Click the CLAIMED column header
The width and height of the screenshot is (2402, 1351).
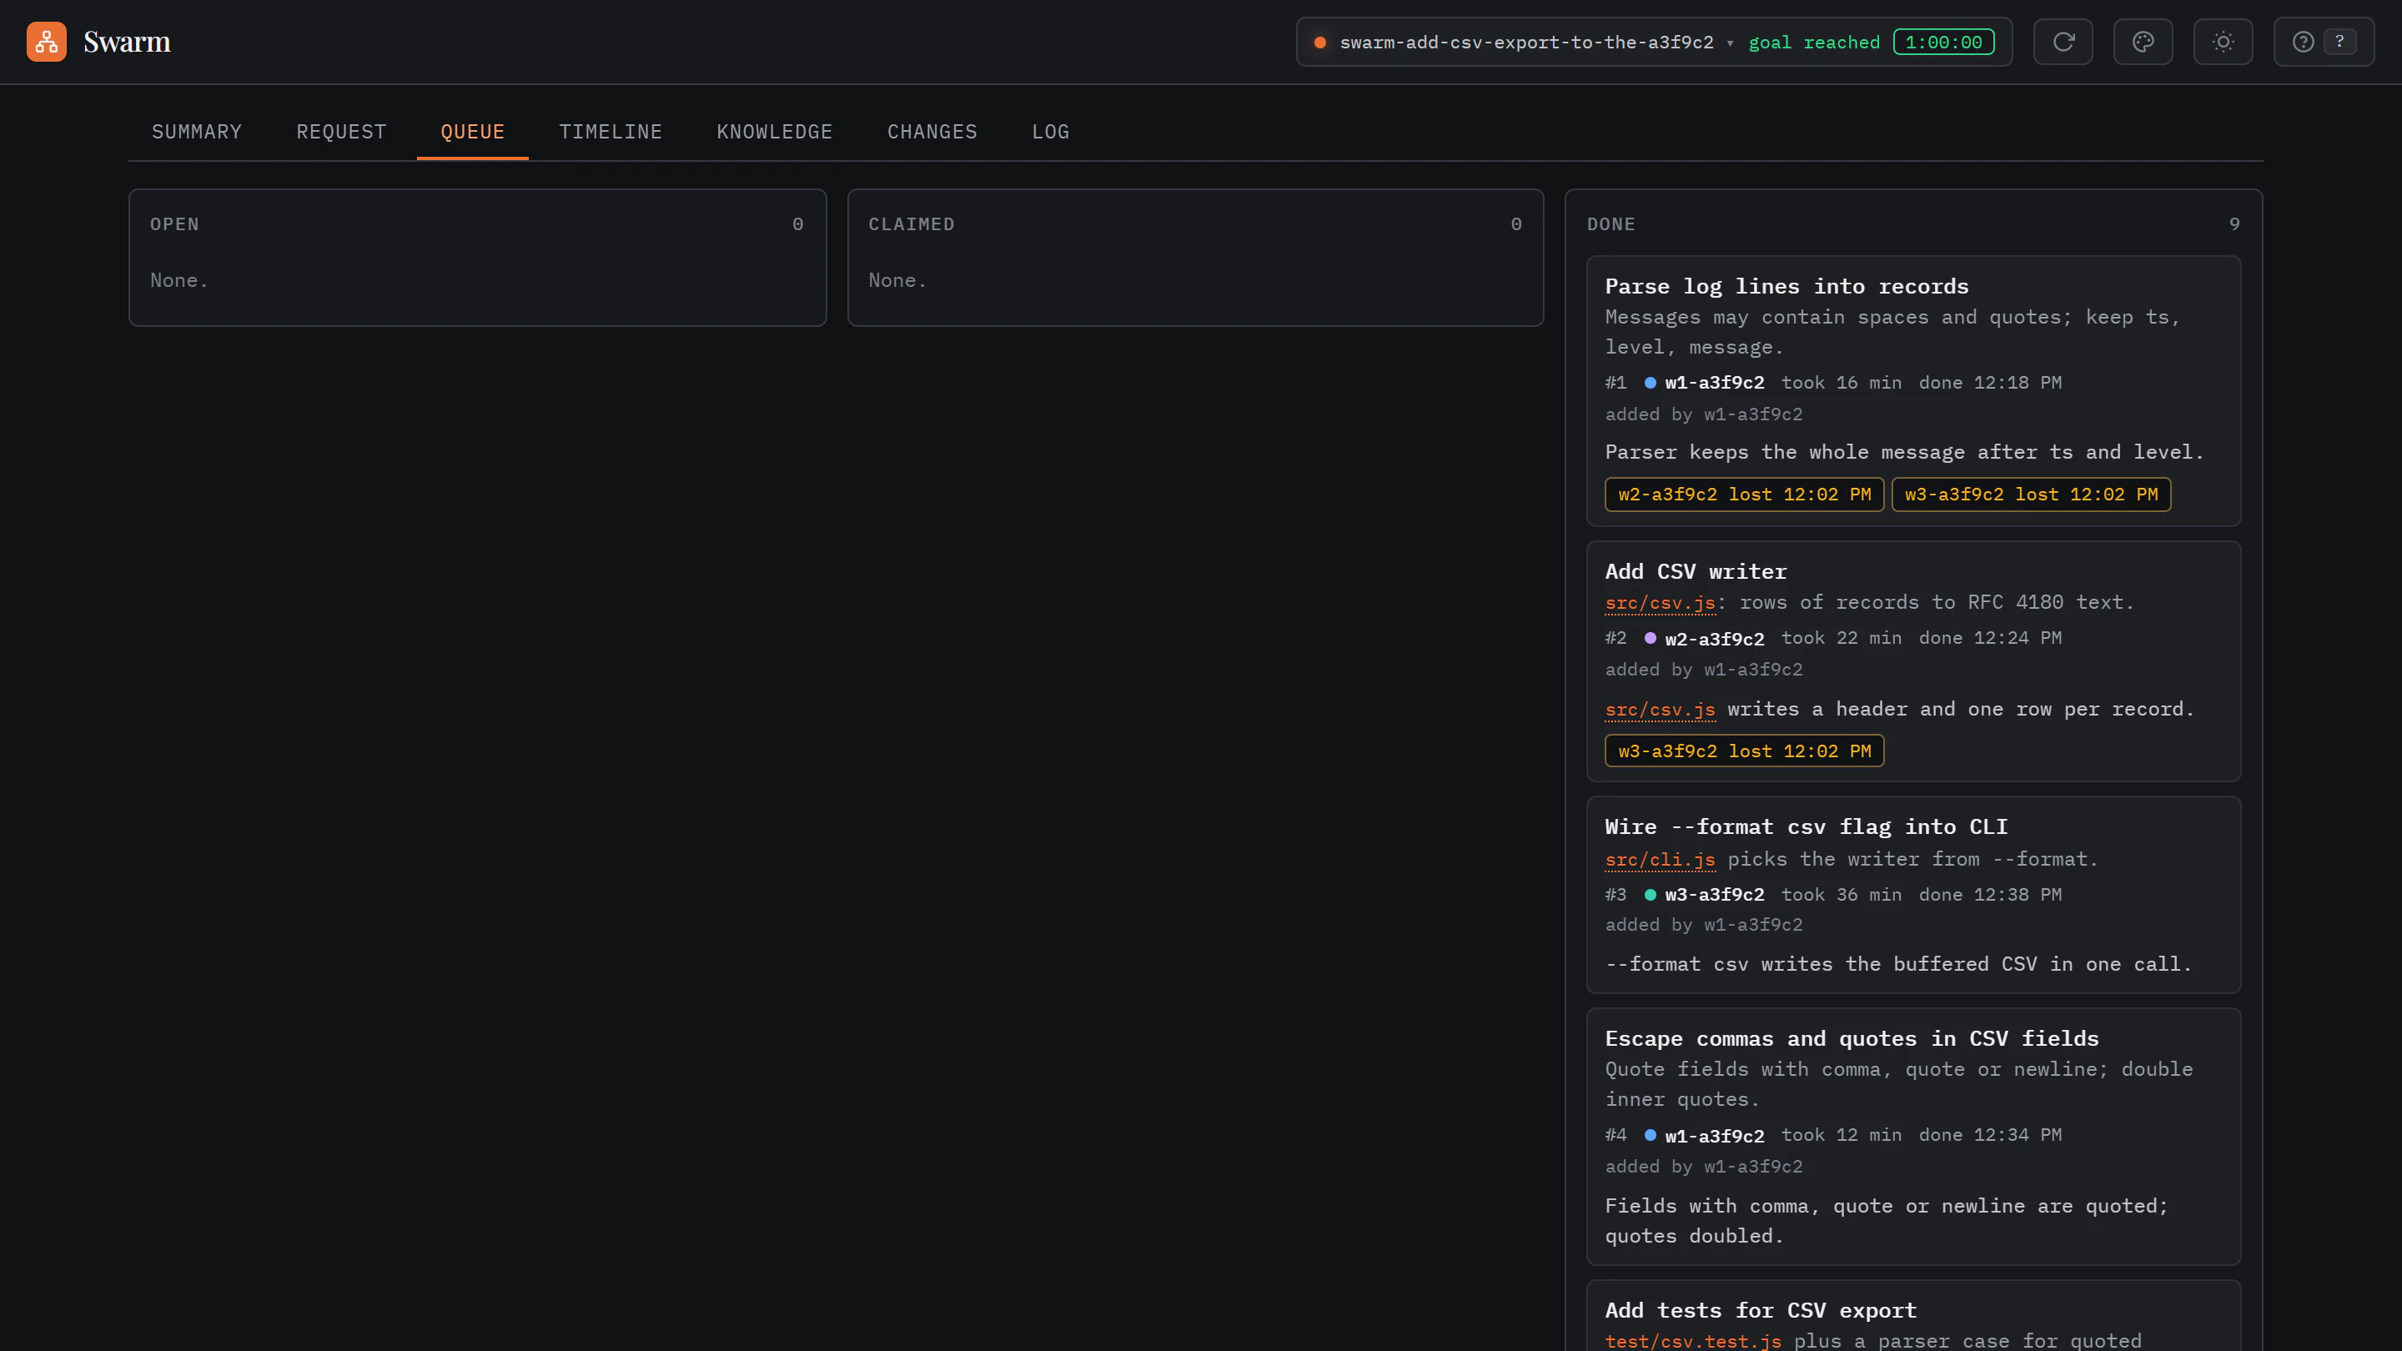click(x=911, y=223)
